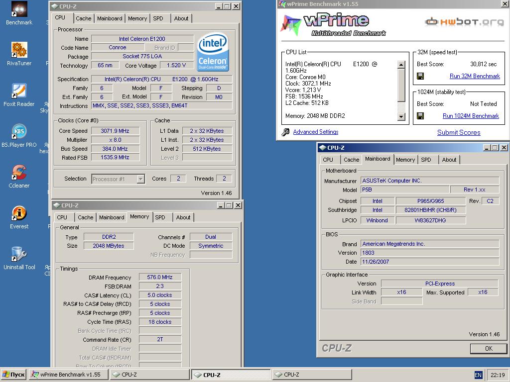The image size is (510, 382).
Task: Open Advanced Settings link
Action: point(315,132)
